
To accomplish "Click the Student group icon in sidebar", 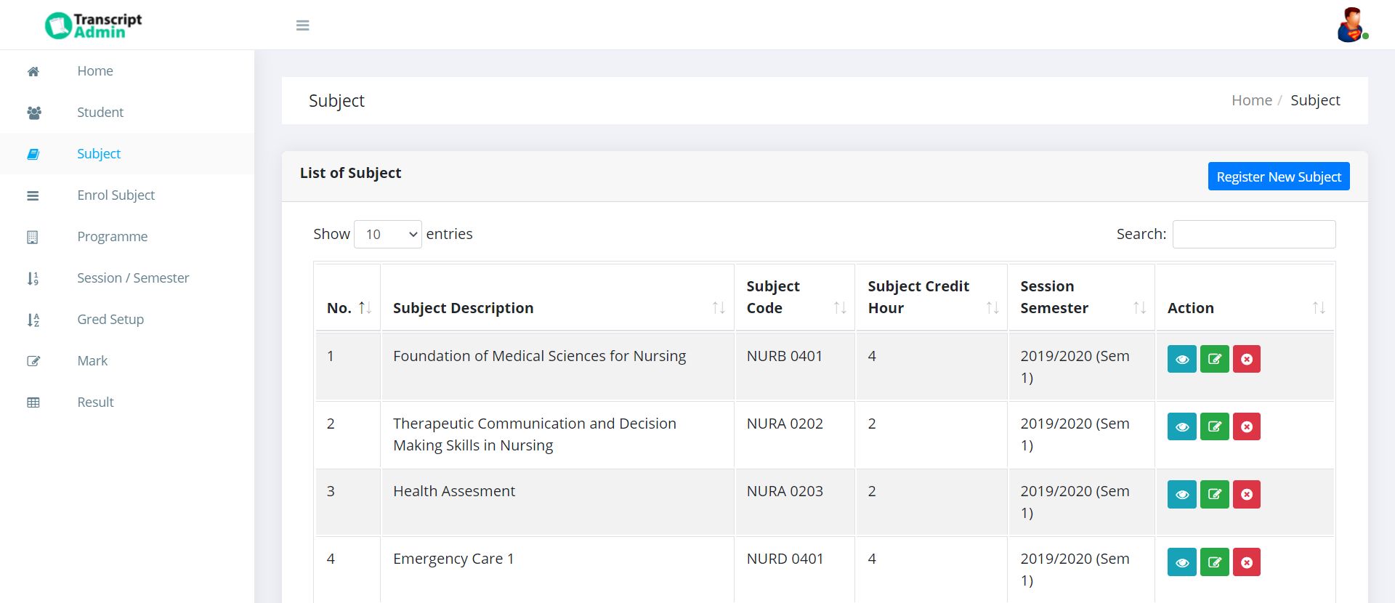I will 33,113.
